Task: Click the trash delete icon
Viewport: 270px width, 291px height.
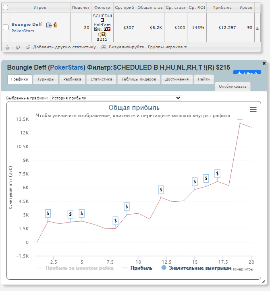Action: tap(7, 47)
